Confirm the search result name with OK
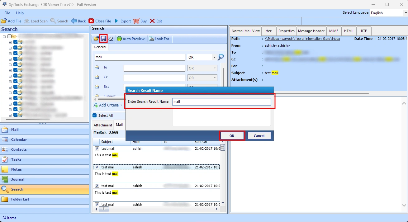The width and height of the screenshot is (408, 222). tap(232, 136)
